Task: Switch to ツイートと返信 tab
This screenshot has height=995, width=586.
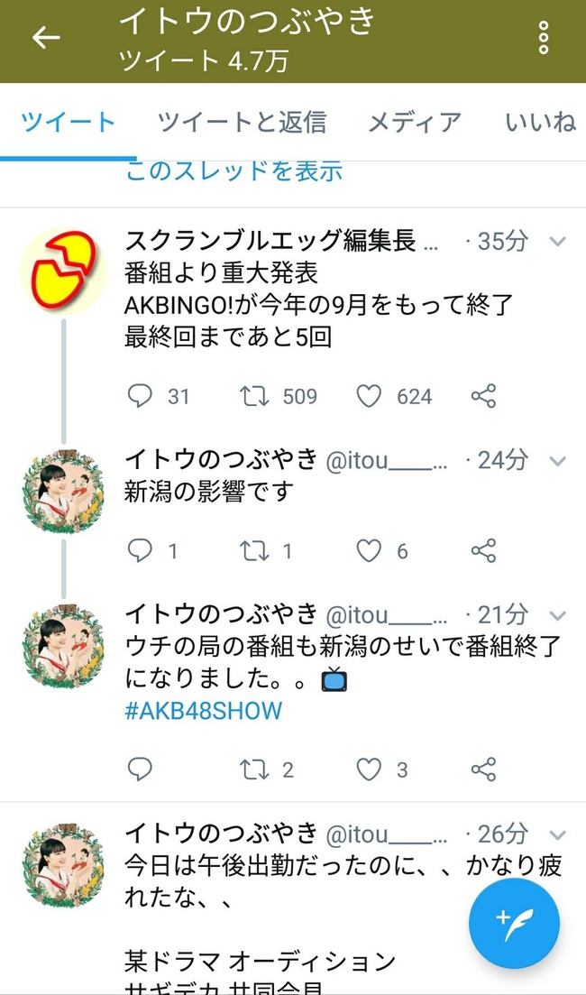Action: (x=242, y=122)
